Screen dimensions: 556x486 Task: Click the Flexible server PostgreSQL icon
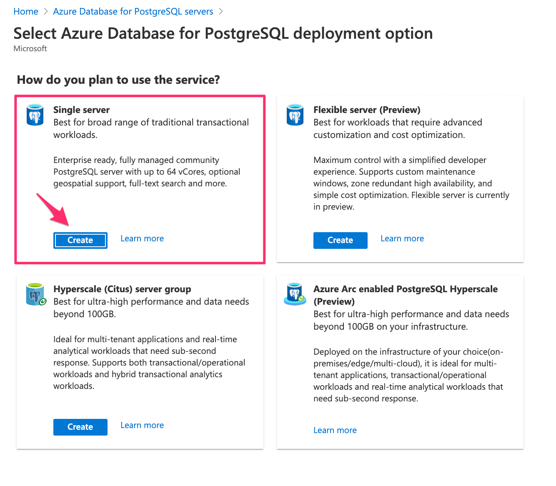tap(295, 115)
